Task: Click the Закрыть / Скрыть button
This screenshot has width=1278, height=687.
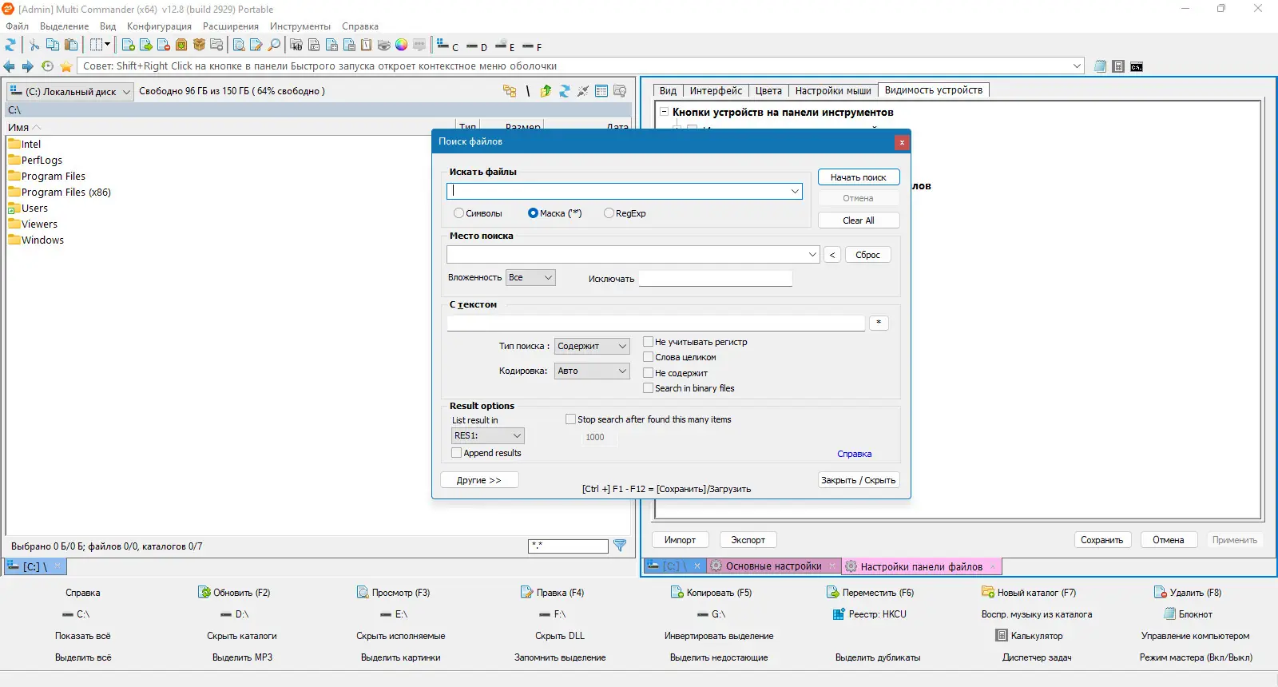Action: pyautogui.click(x=859, y=480)
